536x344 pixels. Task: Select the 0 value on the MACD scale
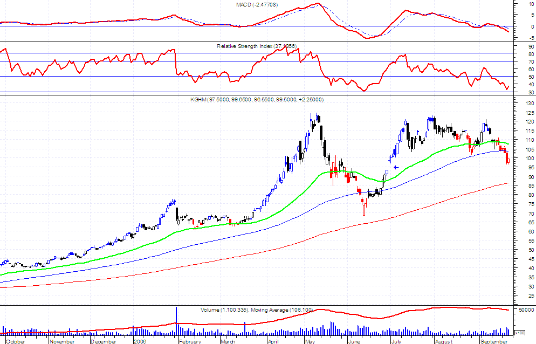(533, 26)
